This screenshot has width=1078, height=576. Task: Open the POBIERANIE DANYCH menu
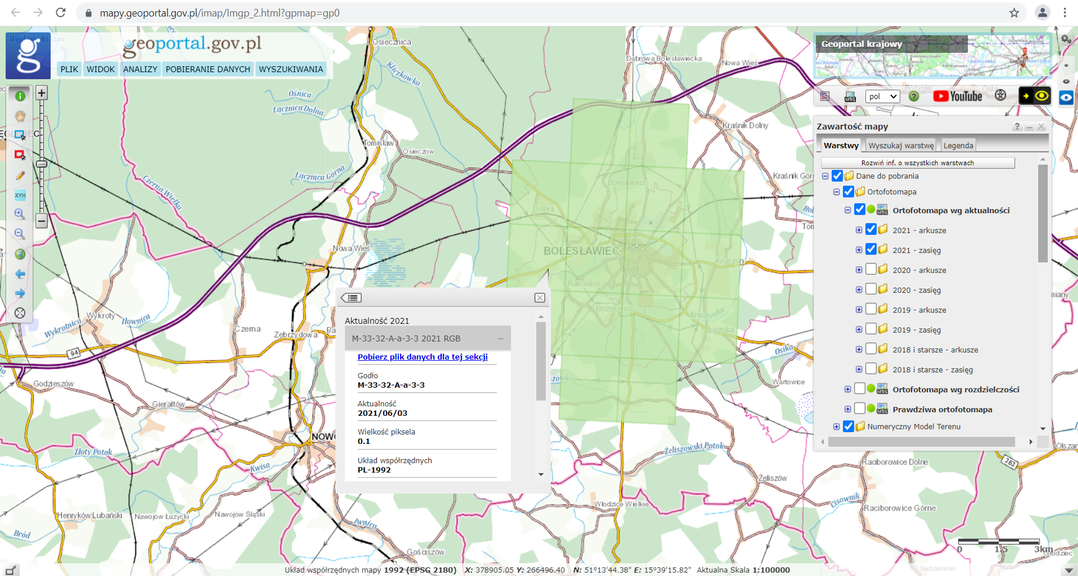tap(208, 69)
